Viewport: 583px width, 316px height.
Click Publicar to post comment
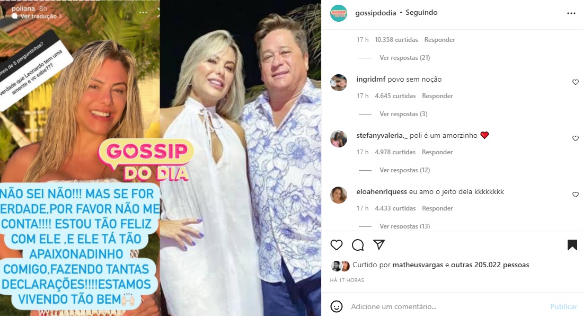pyautogui.click(x=564, y=306)
